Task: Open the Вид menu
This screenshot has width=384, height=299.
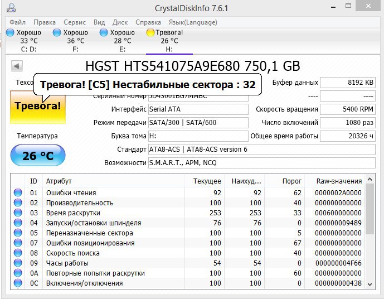Action: [99, 22]
